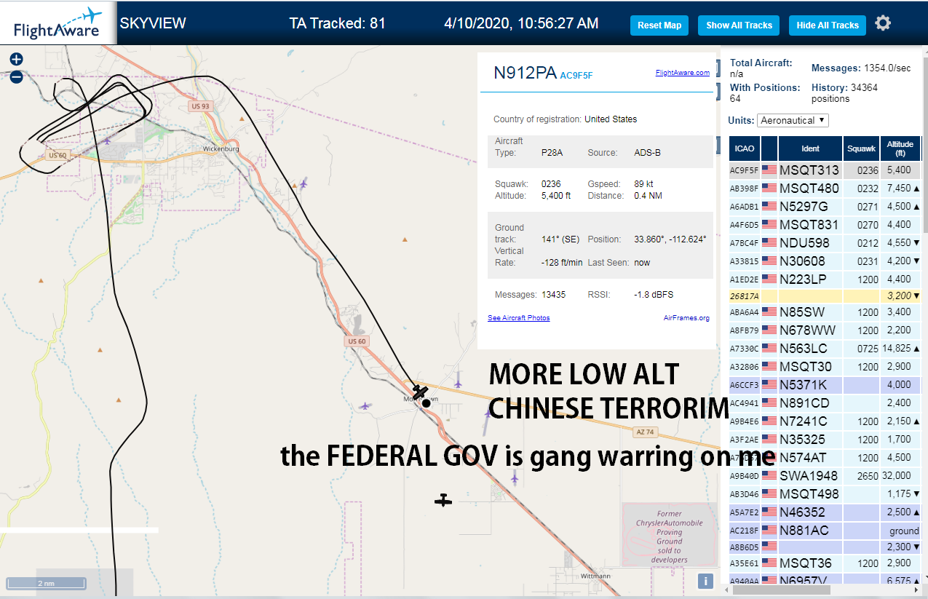
Task: Click the SKYVIEW title in header
Action: click(x=153, y=23)
